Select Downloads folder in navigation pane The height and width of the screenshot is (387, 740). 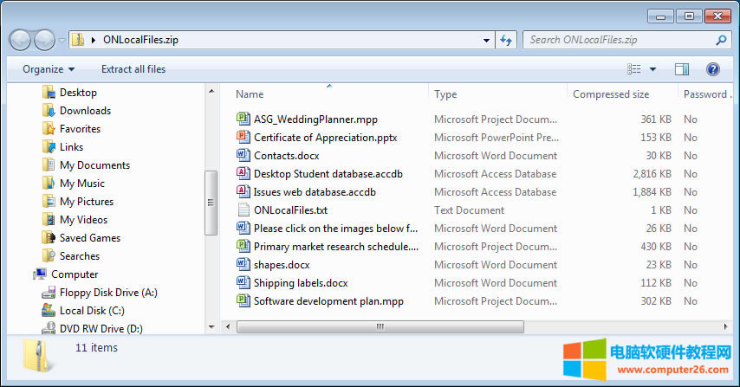[85, 111]
